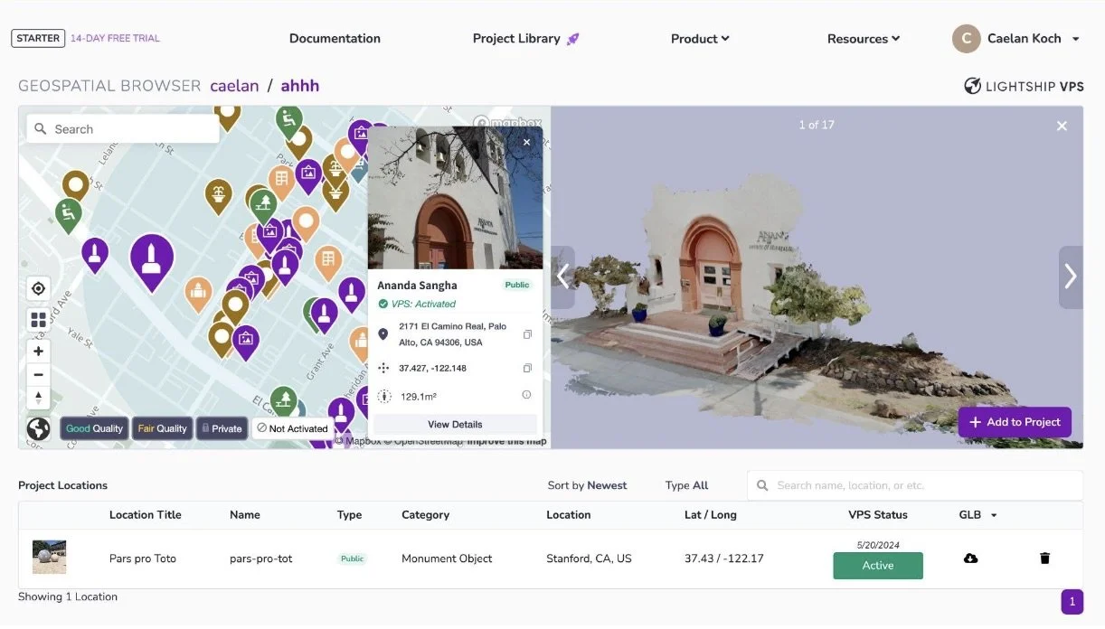The width and height of the screenshot is (1105, 629).
Task: Toggle the Private locations filter
Action: click(x=222, y=428)
